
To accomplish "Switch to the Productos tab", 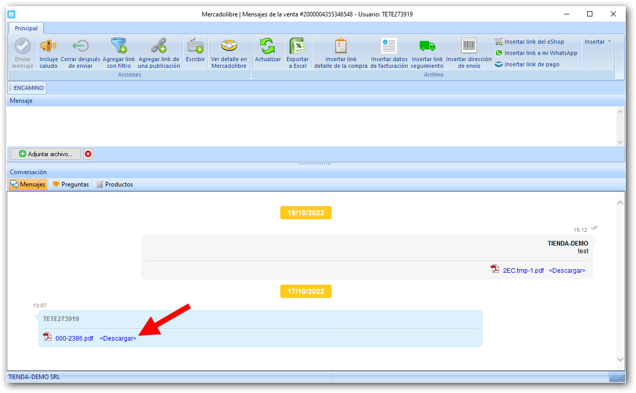I will click(114, 184).
